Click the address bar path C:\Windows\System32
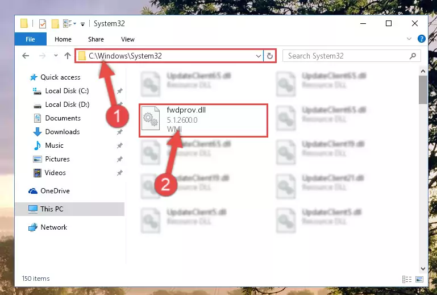437x295 pixels. coord(125,56)
